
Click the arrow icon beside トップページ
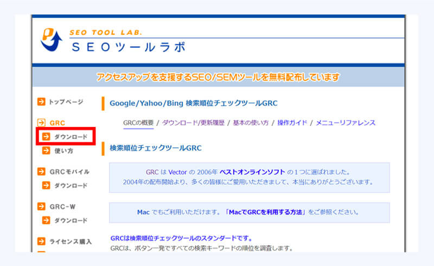41,102
